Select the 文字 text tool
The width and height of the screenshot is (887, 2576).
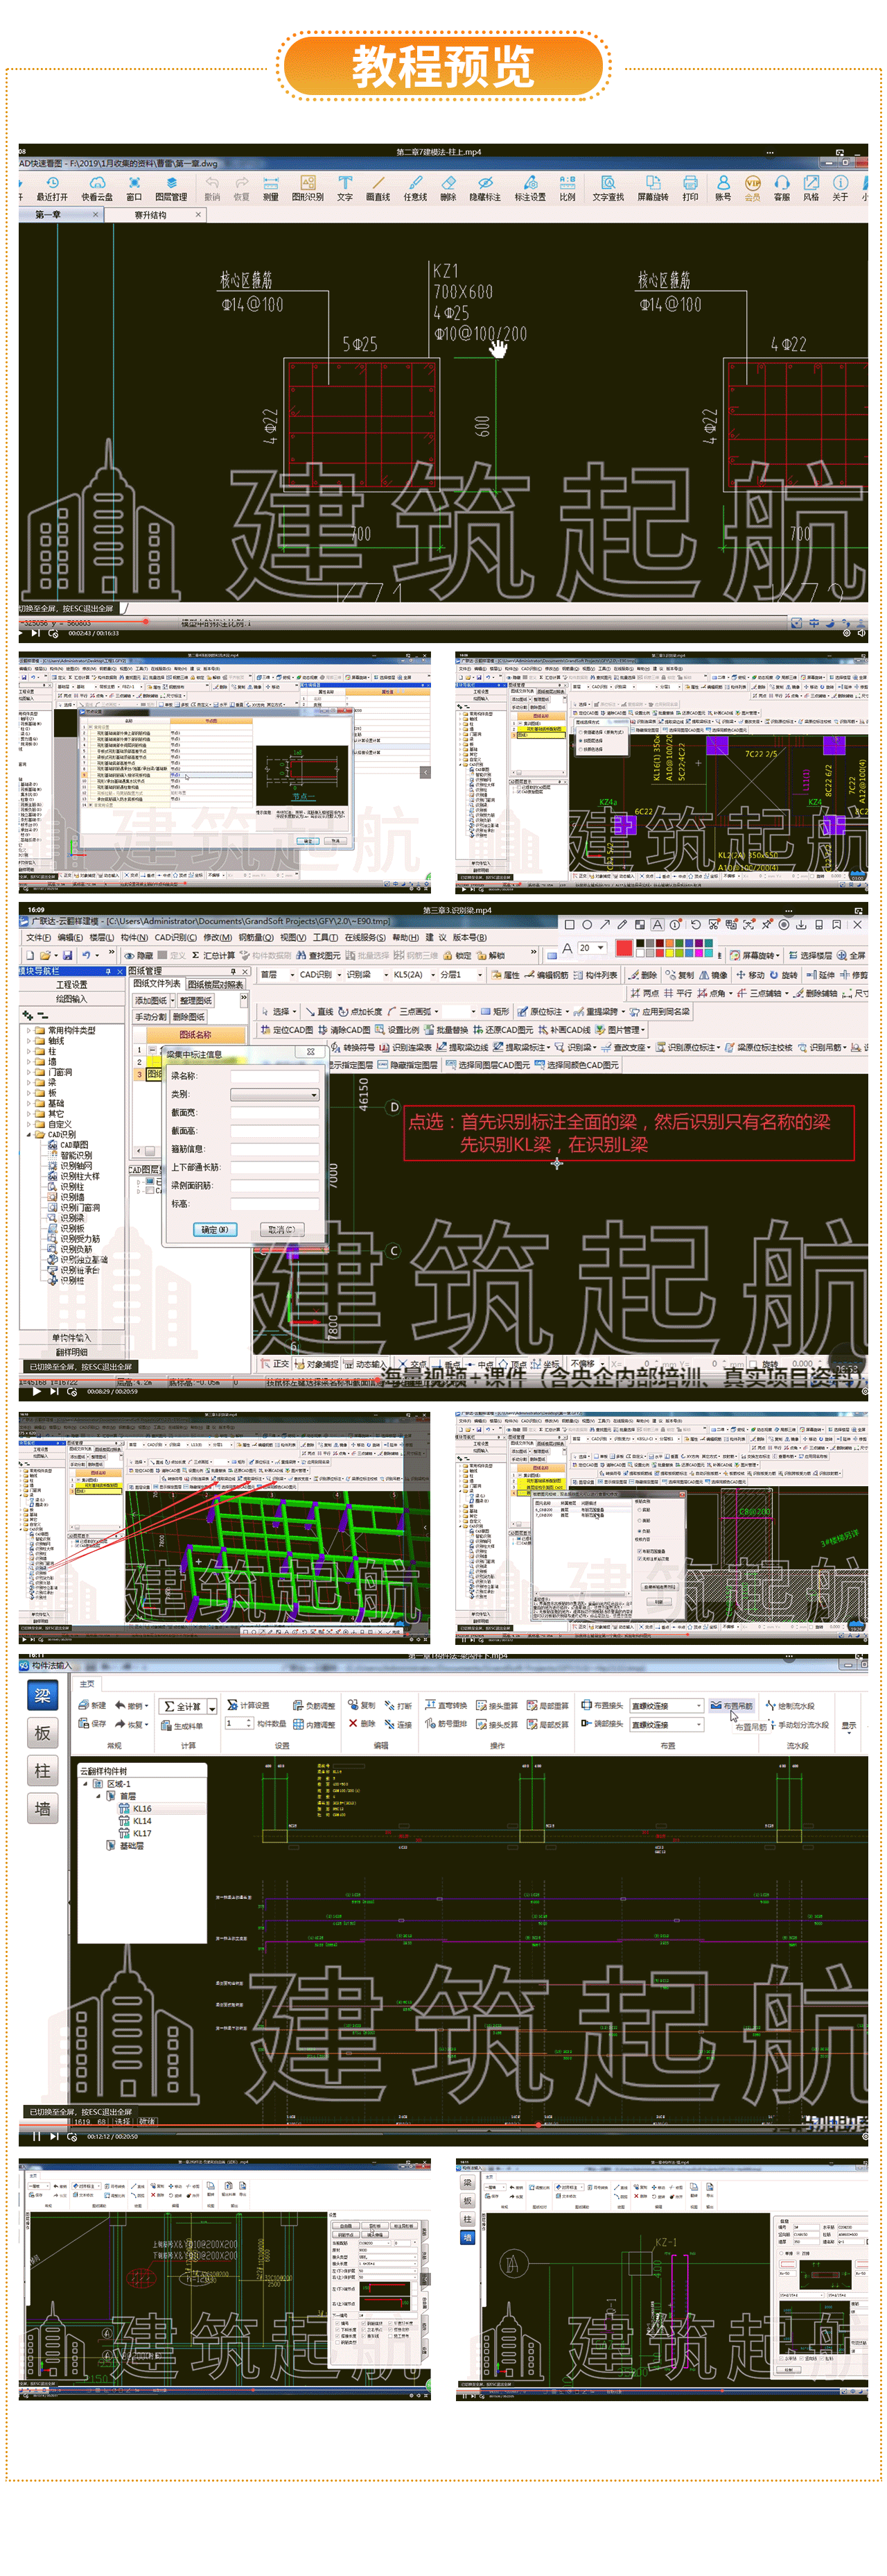coord(344,189)
